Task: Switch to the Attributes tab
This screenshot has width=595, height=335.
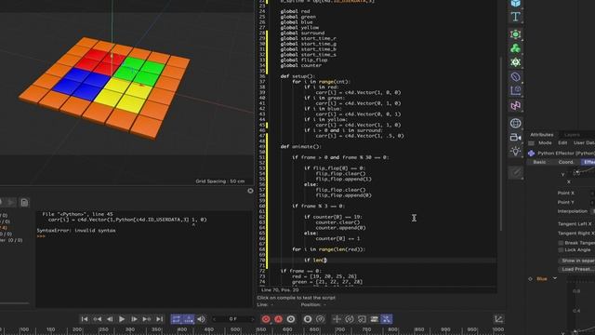Action: pos(541,134)
